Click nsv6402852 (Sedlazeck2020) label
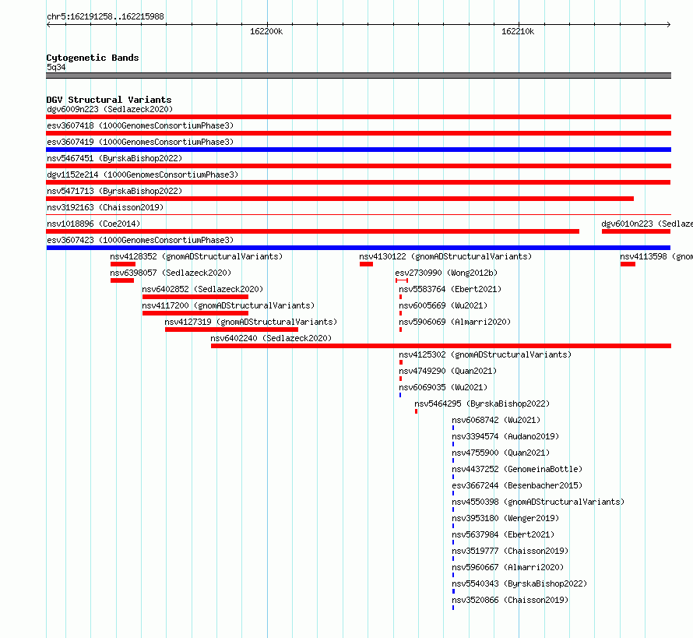 coord(202,289)
